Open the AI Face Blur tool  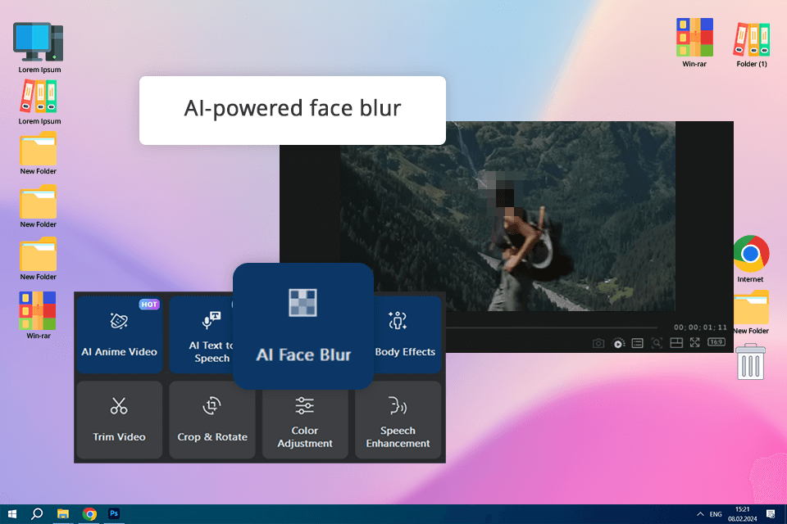click(x=303, y=326)
